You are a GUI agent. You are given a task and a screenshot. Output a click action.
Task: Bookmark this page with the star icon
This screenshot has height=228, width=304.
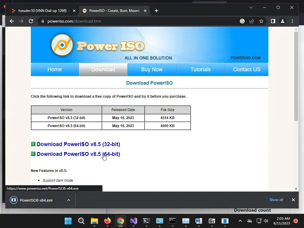tap(261, 21)
